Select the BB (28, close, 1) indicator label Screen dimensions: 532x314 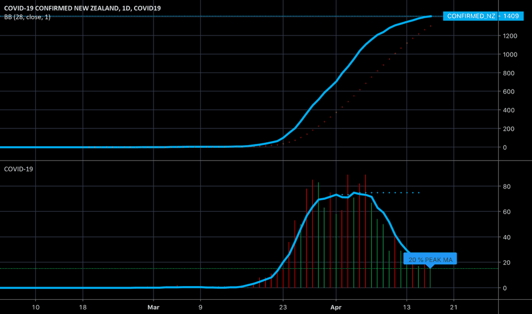coord(27,17)
